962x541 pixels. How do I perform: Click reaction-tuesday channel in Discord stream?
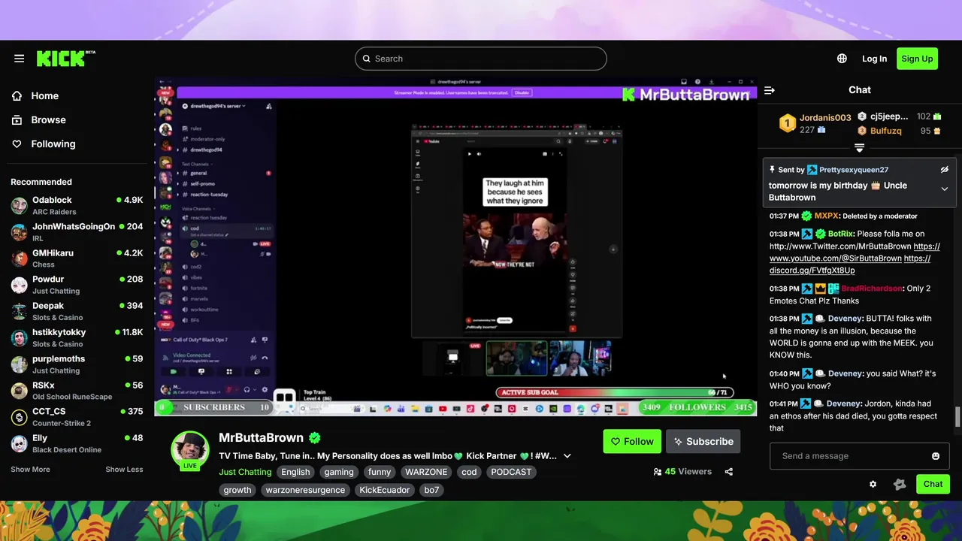tap(209, 195)
